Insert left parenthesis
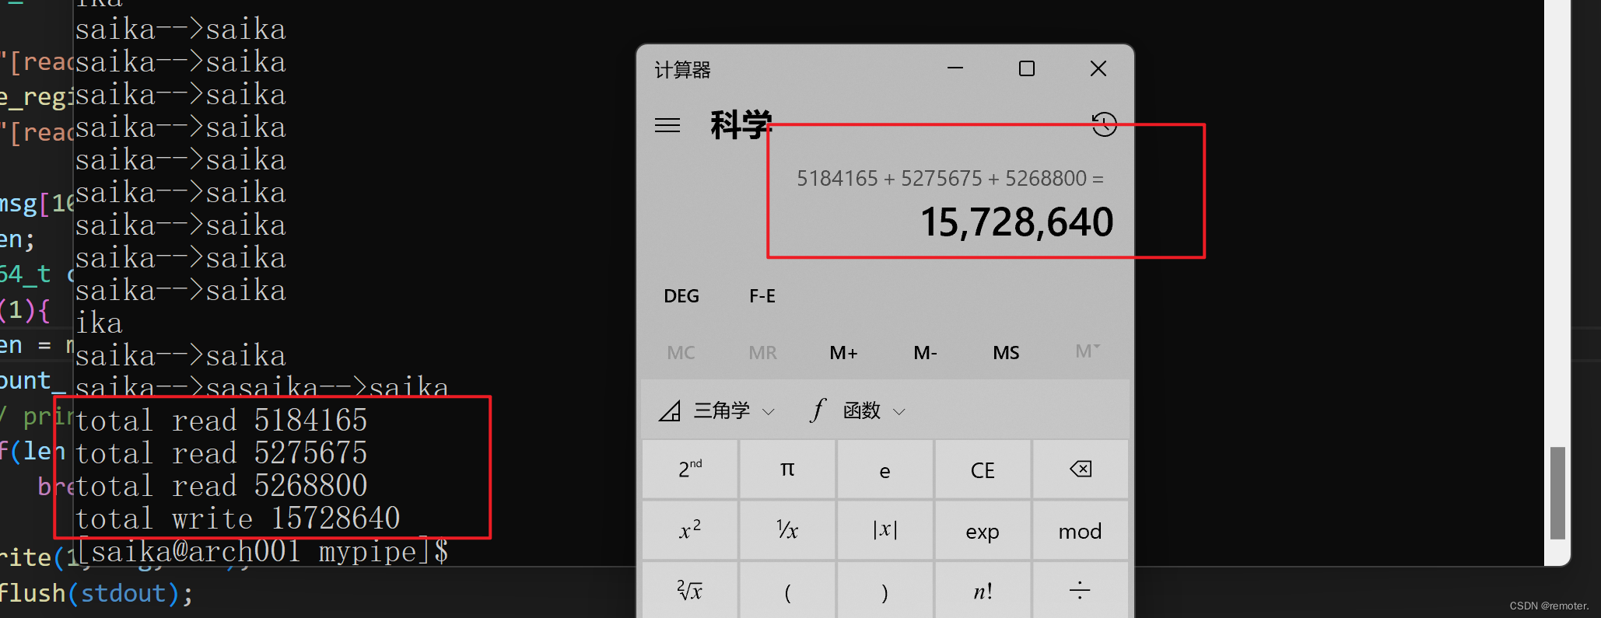Viewport: 1601px width, 618px height. point(787,591)
